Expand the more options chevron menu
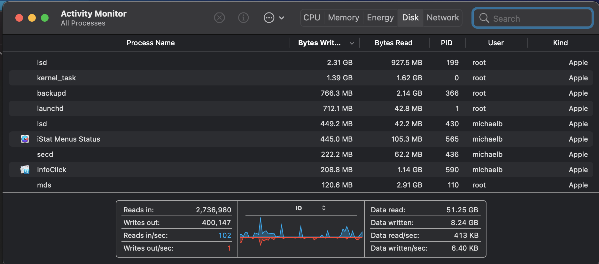 click(282, 18)
